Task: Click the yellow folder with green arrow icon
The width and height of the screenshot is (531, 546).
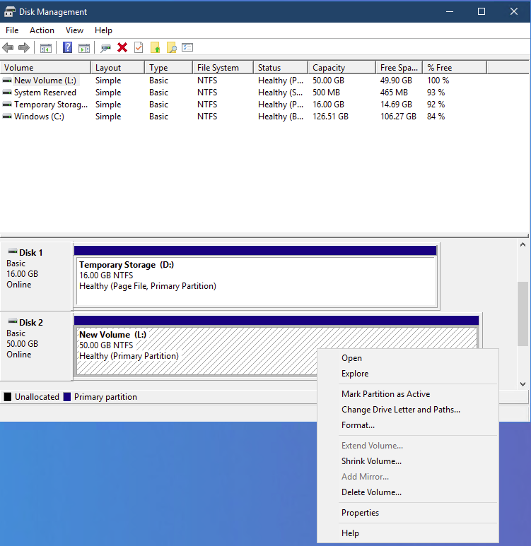Action: pos(155,47)
